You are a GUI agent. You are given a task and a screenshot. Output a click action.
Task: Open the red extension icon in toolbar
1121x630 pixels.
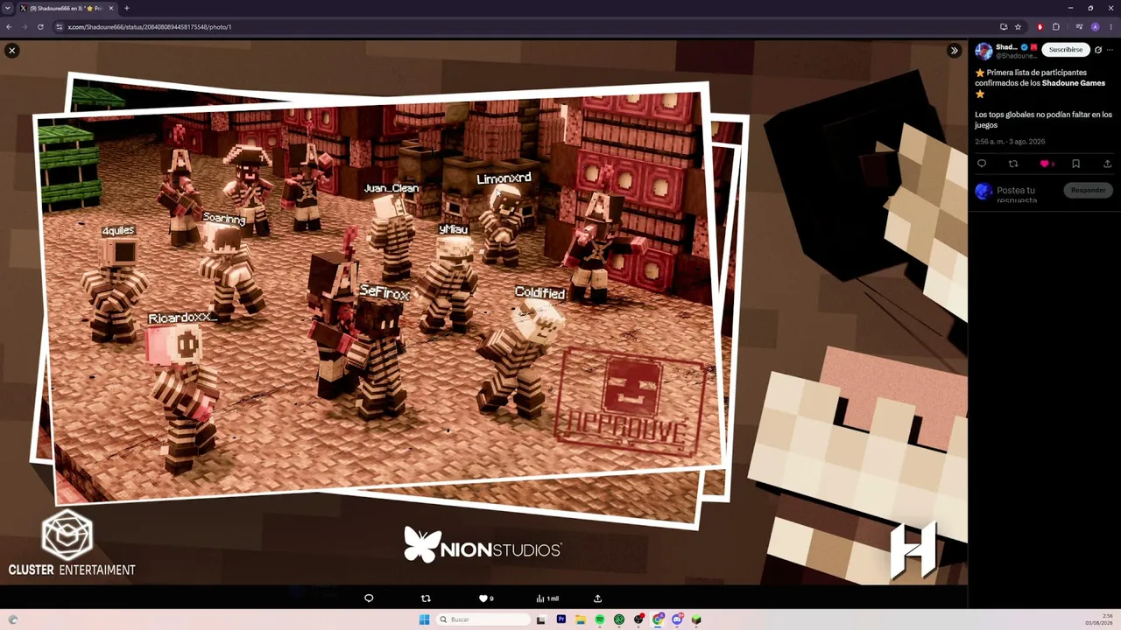(1040, 27)
